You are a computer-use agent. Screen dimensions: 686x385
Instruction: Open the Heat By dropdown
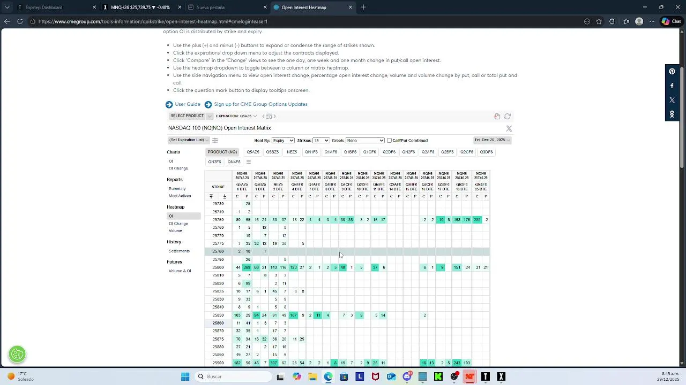(283, 140)
